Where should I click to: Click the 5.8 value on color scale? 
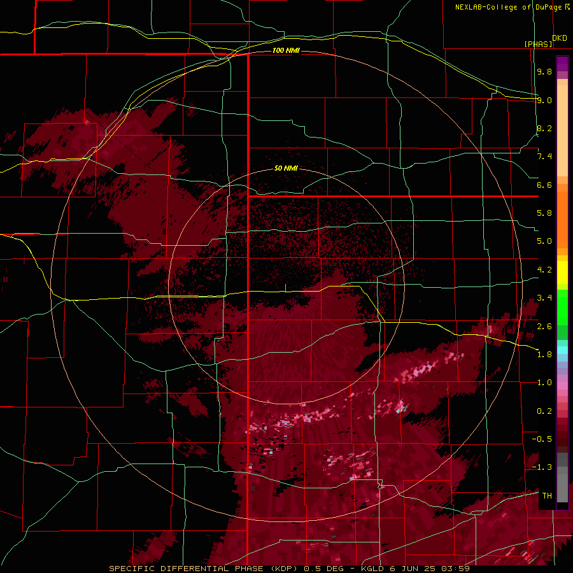pyautogui.click(x=544, y=213)
